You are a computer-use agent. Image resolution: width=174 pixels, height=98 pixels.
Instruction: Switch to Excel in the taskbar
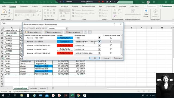(x=72, y=96)
